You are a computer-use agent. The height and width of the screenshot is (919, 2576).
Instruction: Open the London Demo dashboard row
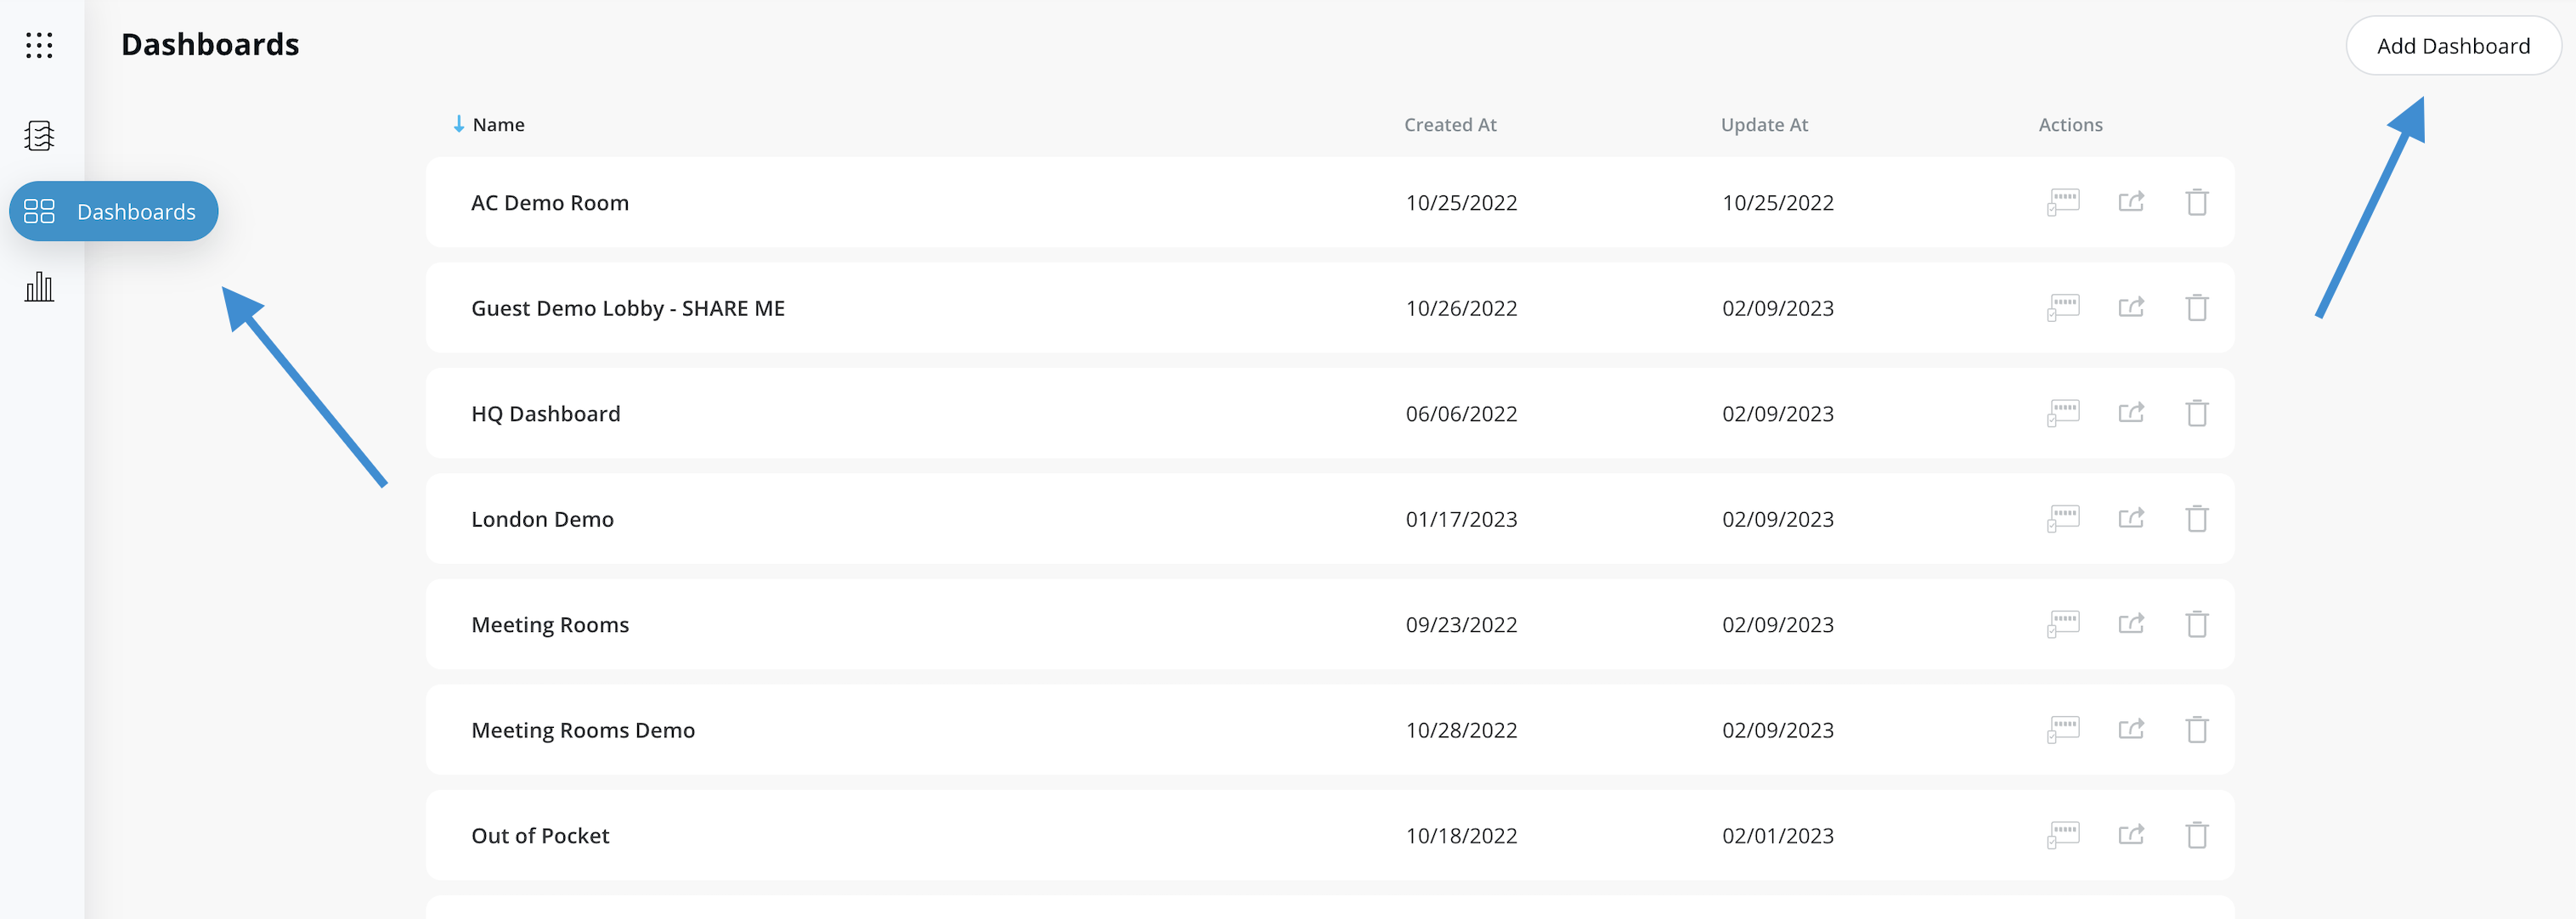tap(542, 519)
